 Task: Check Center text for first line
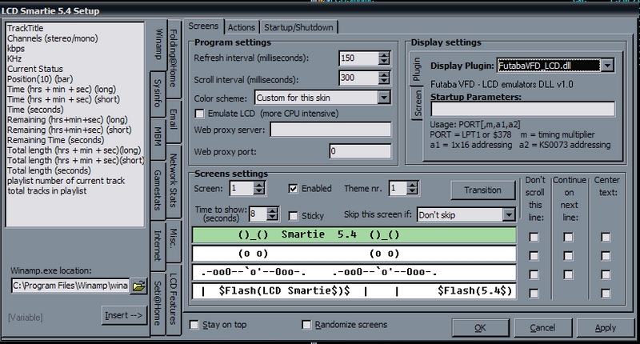click(606, 237)
